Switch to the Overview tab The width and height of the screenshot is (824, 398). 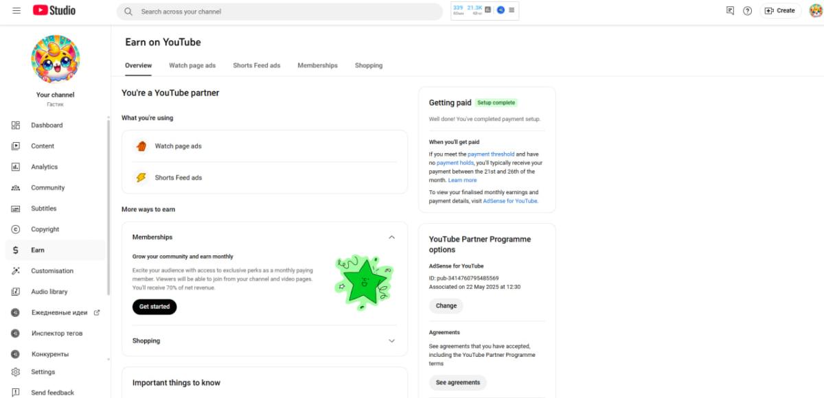coord(138,66)
